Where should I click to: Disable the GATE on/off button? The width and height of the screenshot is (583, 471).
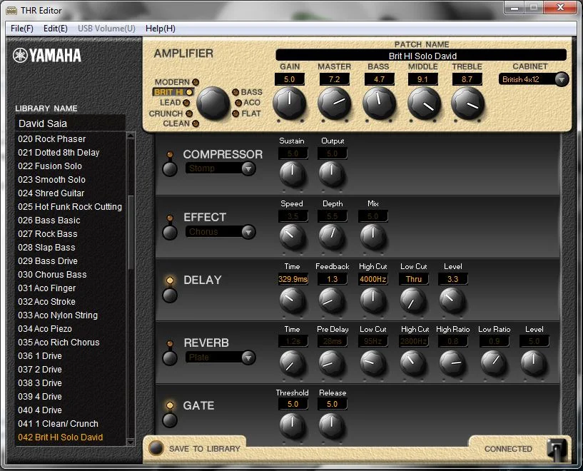(170, 420)
